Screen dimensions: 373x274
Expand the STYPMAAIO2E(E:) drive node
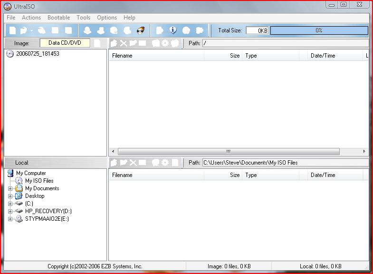10,219
